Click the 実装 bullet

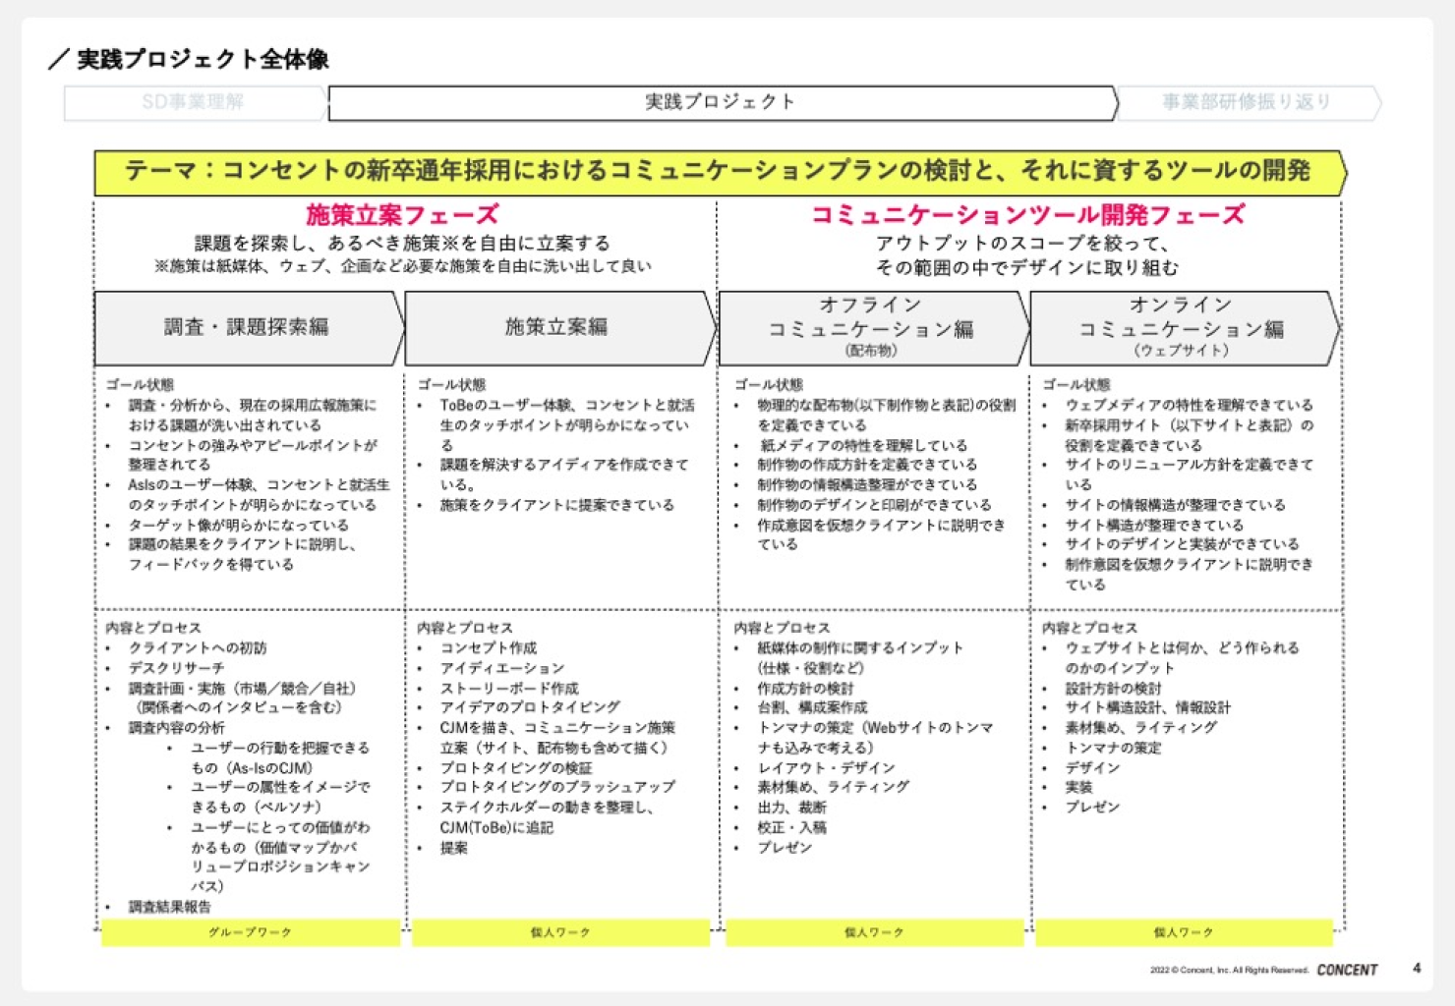pyautogui.click(x=1078, y=787)
